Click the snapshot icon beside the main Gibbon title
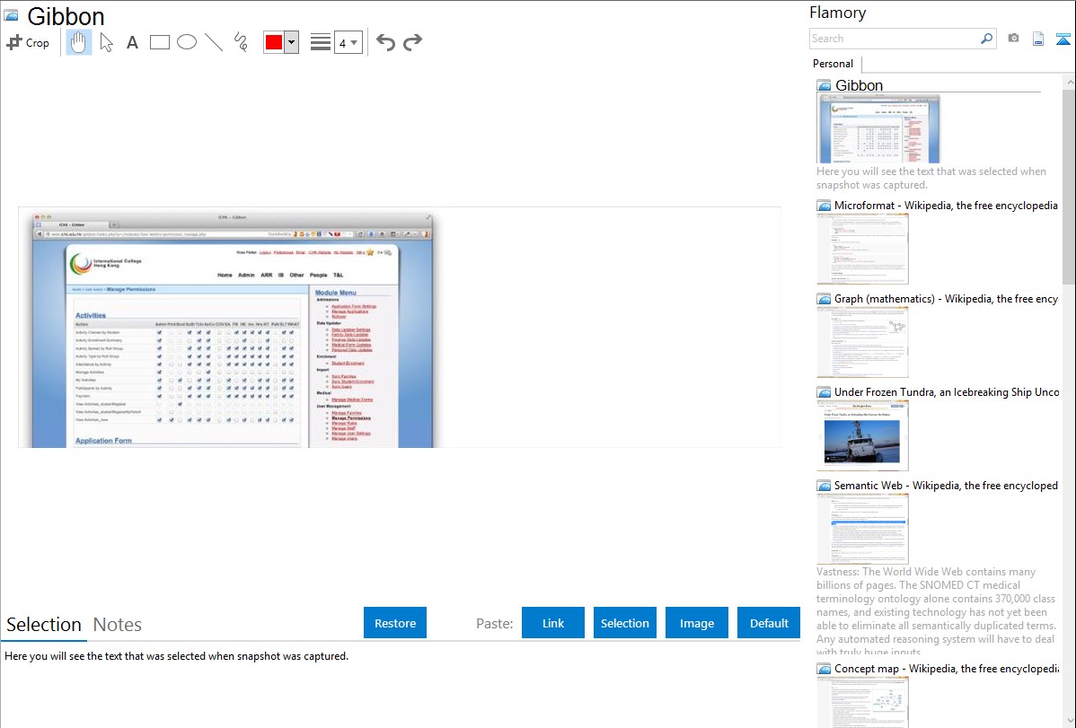The height and width of the screenshot is (728, 1076). tap(11, 15)
